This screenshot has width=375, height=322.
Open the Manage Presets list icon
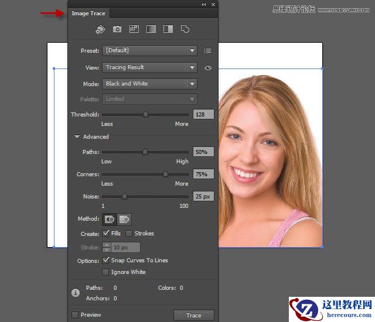(207, 51)
